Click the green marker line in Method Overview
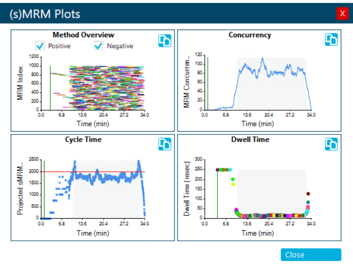353x266 pixels. click(50, 87)
